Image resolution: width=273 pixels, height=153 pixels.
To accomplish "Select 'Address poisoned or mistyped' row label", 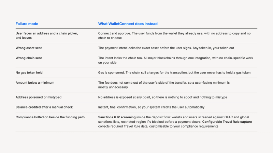I will pos(38,97).
